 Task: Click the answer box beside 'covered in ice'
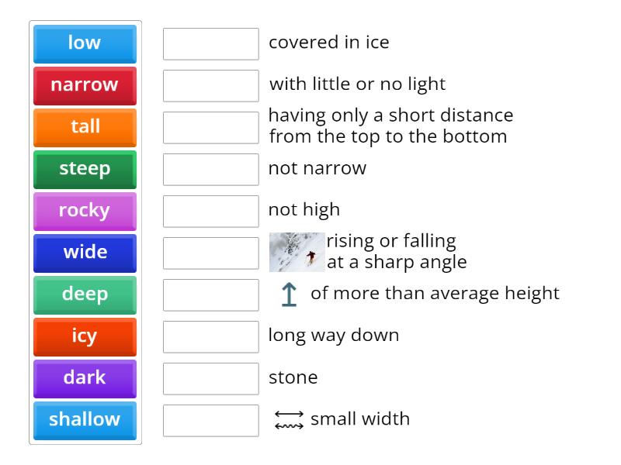(x=210, y=44)
